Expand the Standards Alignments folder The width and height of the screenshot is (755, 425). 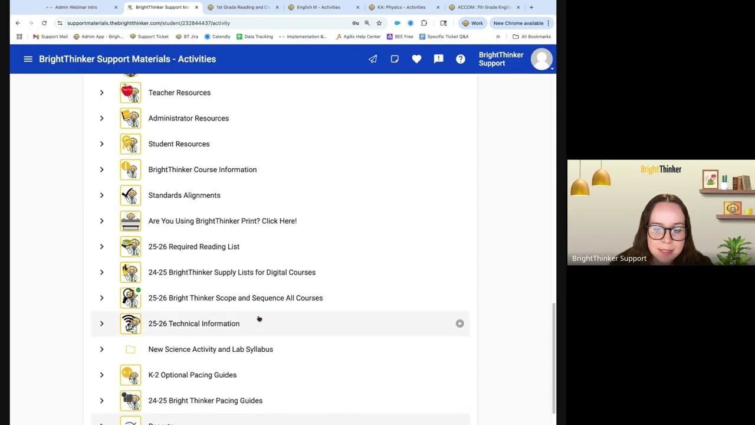101,195
